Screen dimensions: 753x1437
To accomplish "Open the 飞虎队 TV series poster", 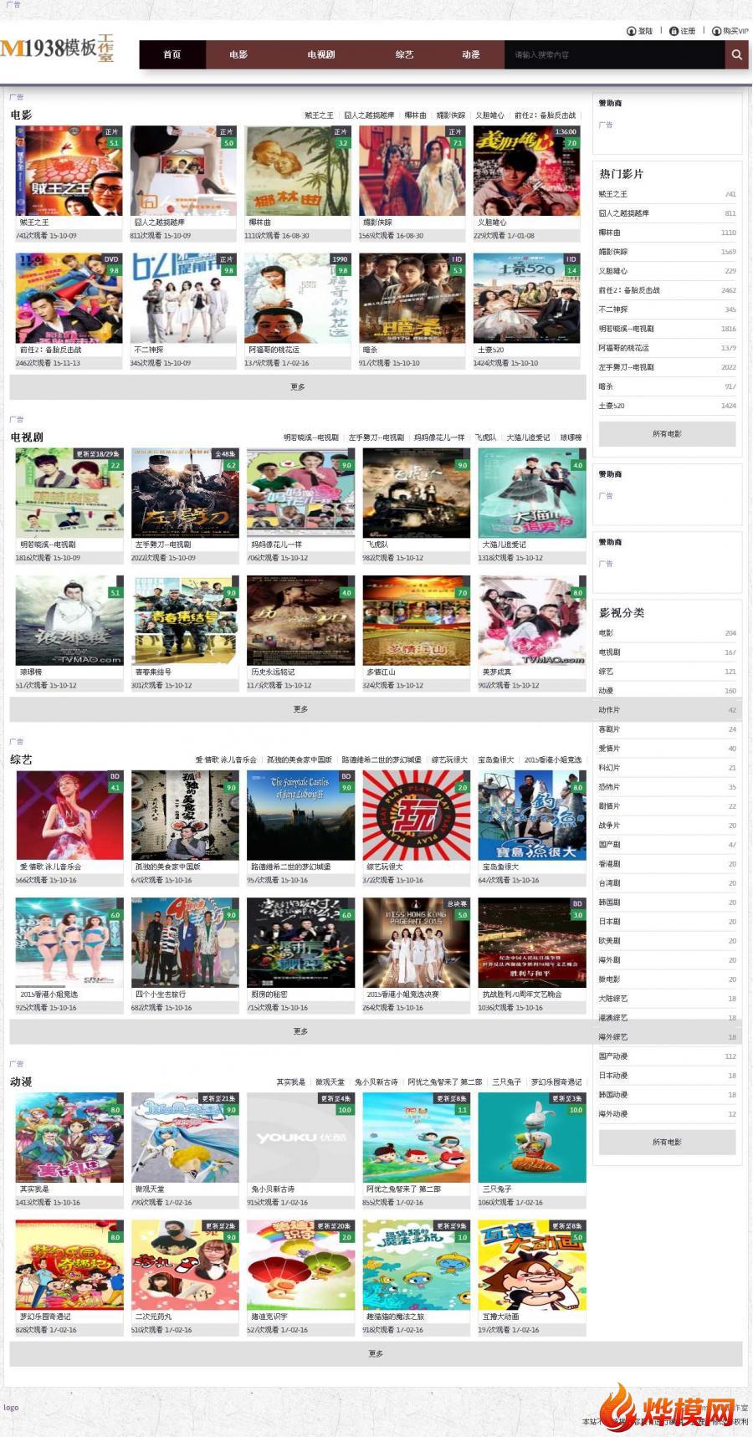I will coord(417,493).
